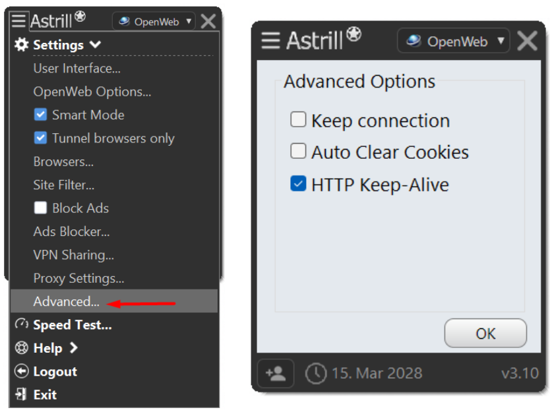The height and width of the screenshot is (414, 550).
Task: Open the hamburger menu in the left Astrill window
Action: point(18,20)
